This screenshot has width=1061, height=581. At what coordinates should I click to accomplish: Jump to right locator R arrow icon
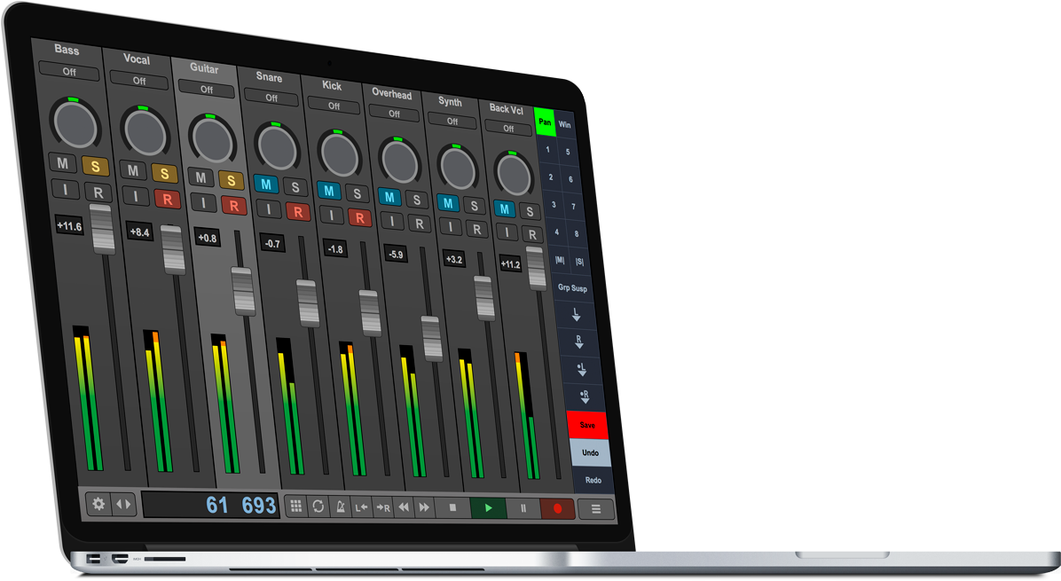click(383, 507)
